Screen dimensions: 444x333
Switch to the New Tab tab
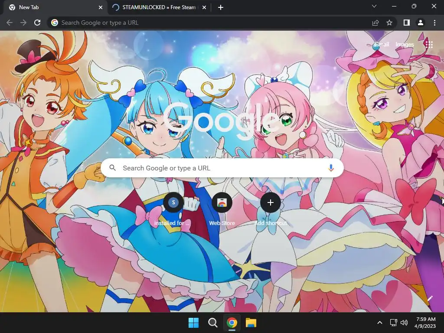click(x=54, y=7)
